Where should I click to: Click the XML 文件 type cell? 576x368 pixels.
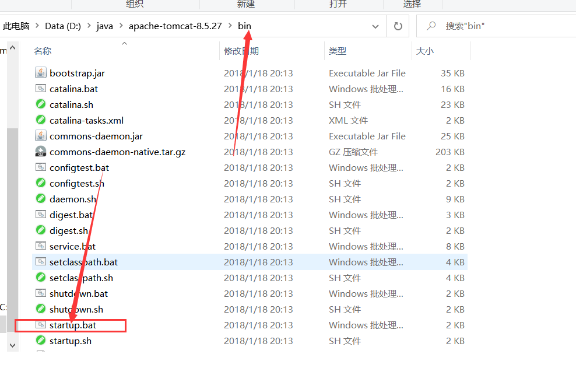coord(348,121)
